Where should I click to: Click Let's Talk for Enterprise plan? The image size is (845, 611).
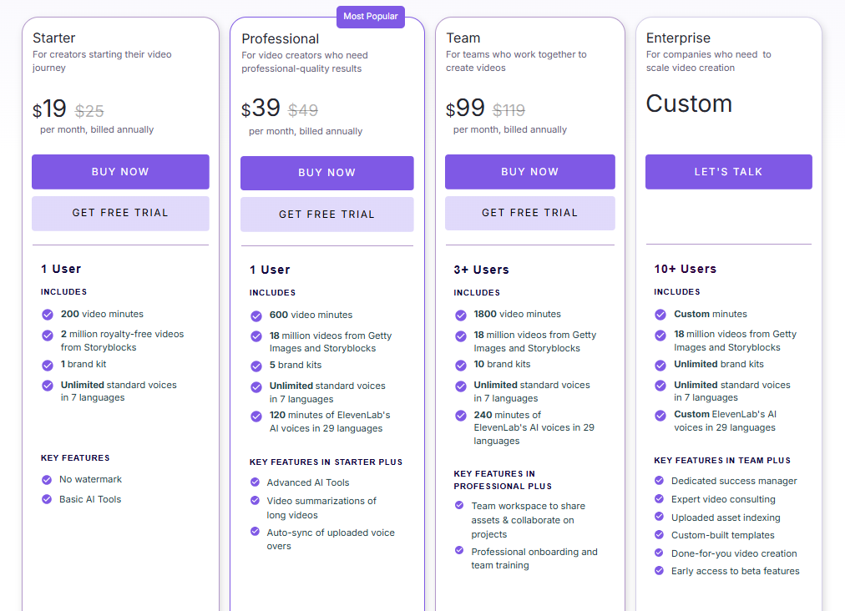pos(729,172)
